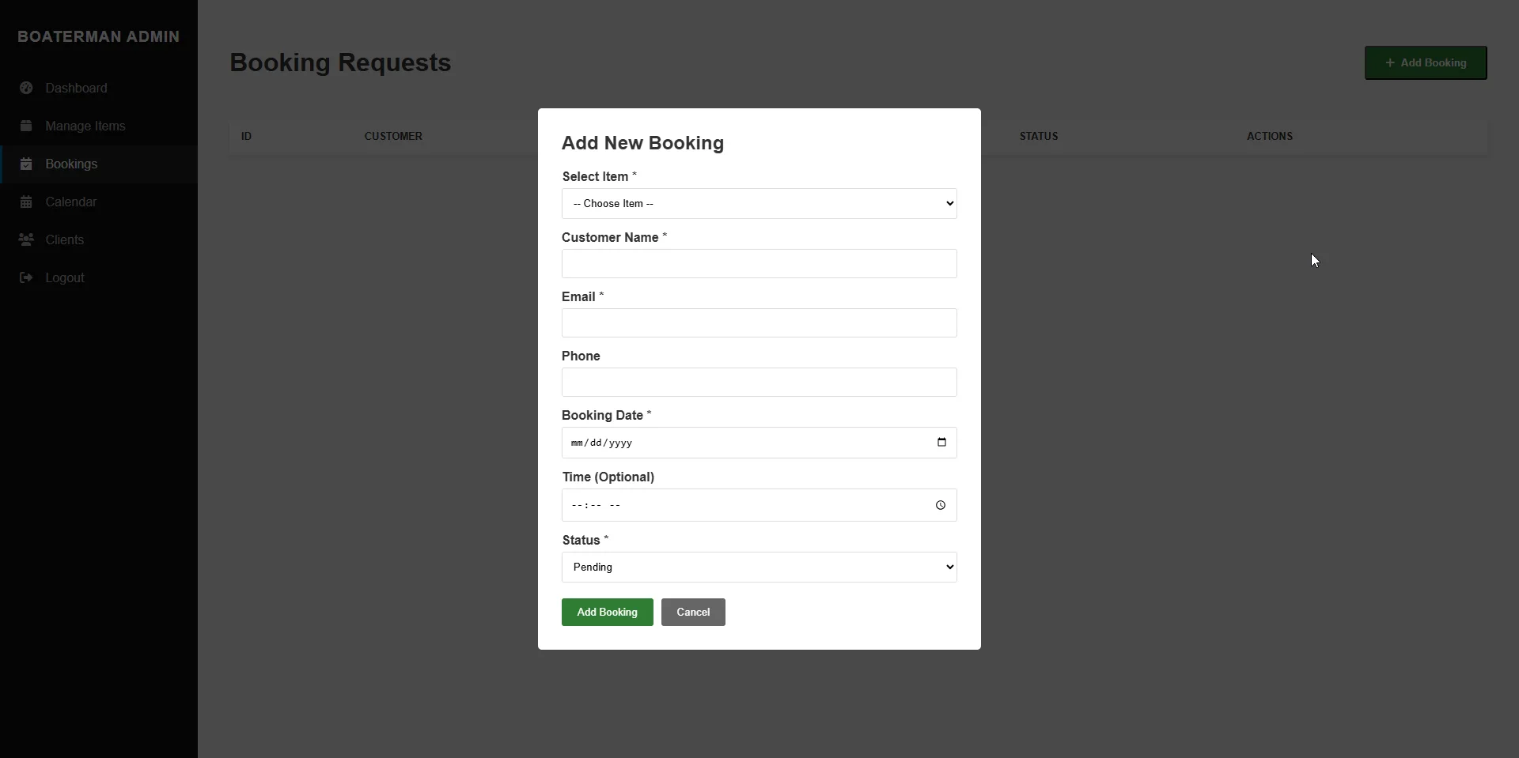Select the Phone input field

click(759, 383)
